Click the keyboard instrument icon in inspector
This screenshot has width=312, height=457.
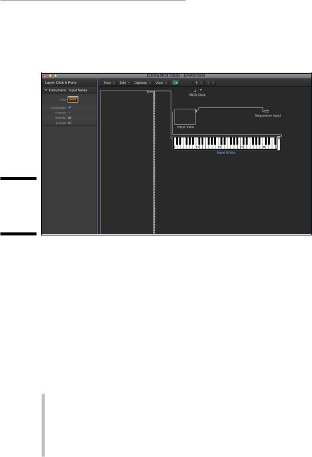(x=73, y=100)
